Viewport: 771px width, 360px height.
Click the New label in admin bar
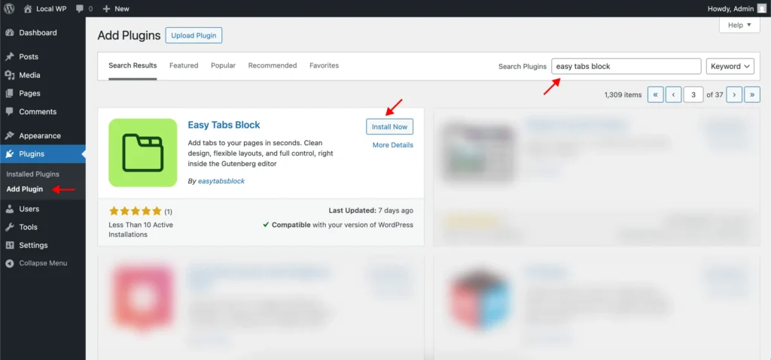[x=122, y=8]
